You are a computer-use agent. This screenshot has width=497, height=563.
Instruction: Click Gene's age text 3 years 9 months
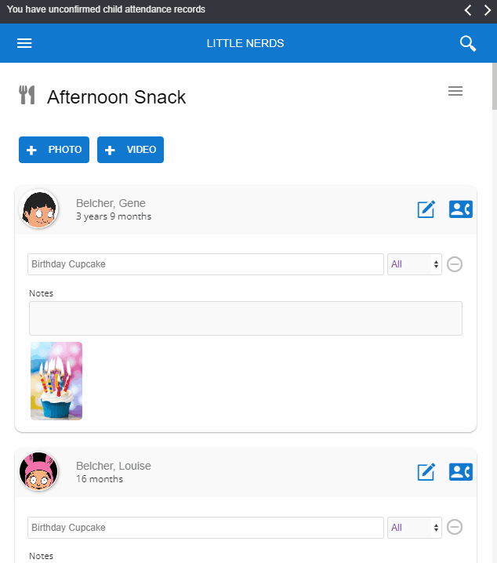pos(114,216)
